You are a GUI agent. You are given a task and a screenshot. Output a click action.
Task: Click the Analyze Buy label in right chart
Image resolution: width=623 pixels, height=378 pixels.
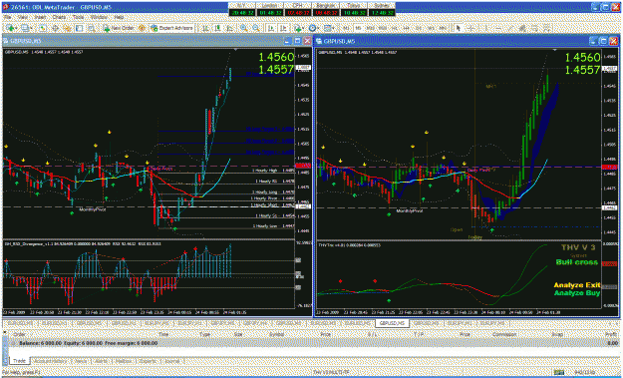pyautogui.click(x=577, y=293)
